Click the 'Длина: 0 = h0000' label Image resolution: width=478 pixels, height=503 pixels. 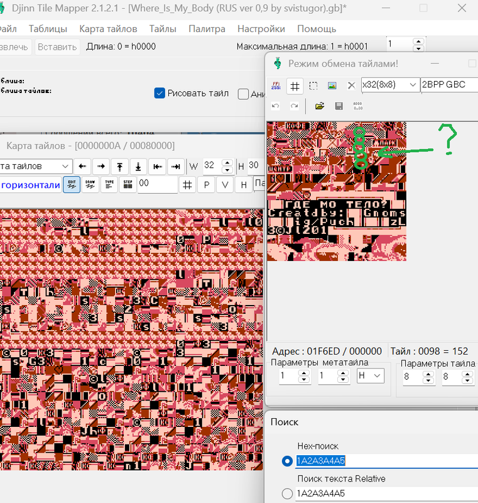tap(121, 47)
